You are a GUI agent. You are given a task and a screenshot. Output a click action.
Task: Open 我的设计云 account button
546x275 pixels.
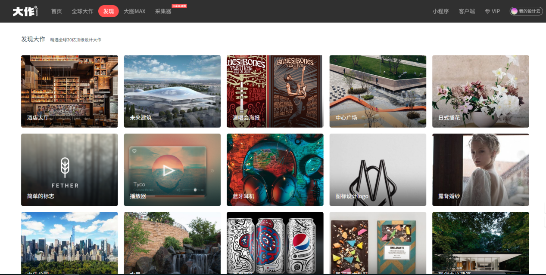pyautogui.click(x=526, y=11)
